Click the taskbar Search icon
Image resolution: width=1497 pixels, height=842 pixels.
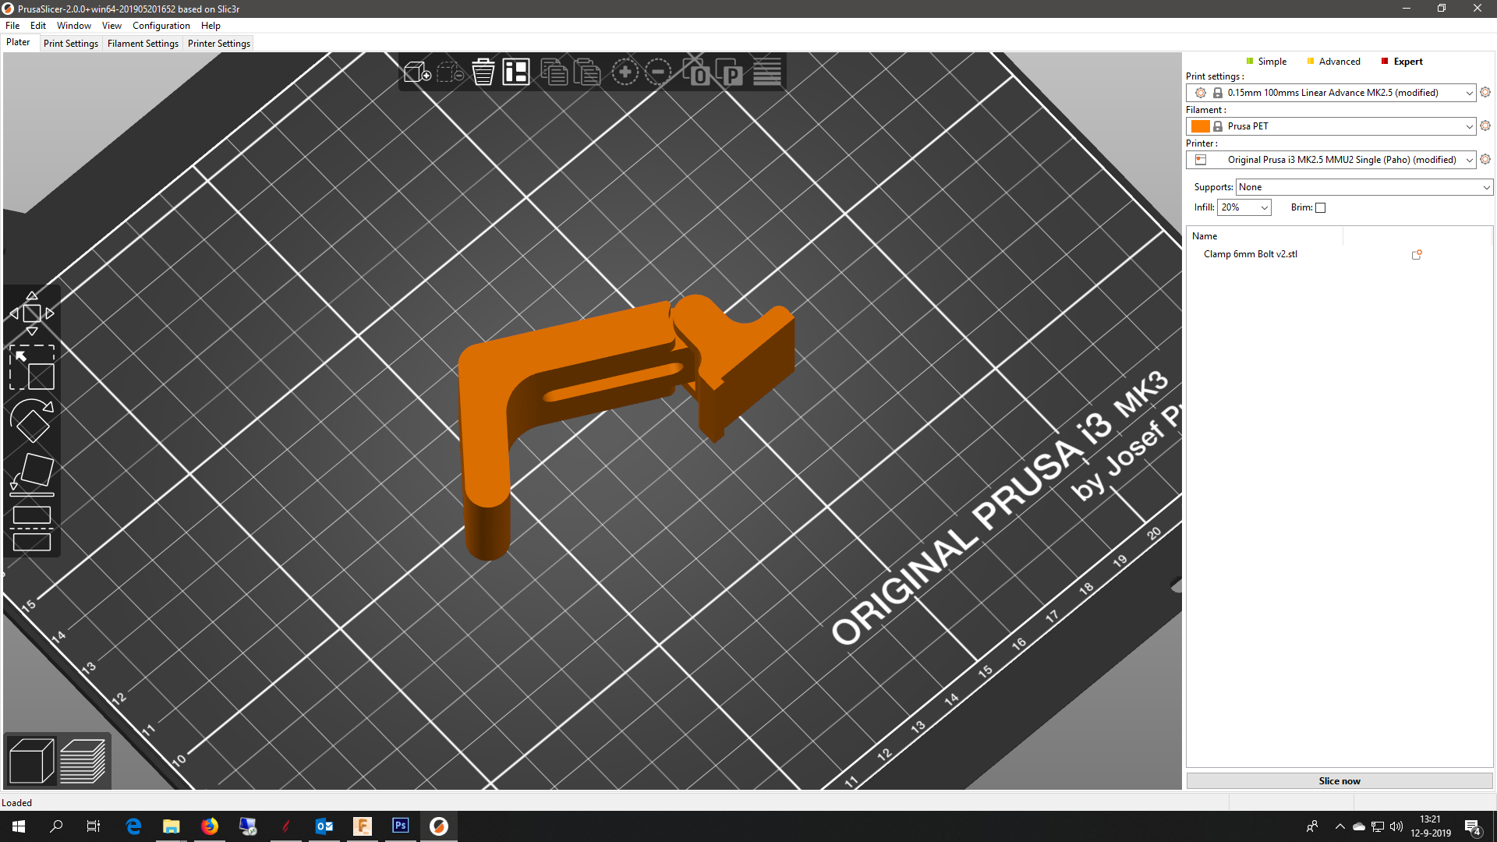click(x=56, y=826)
